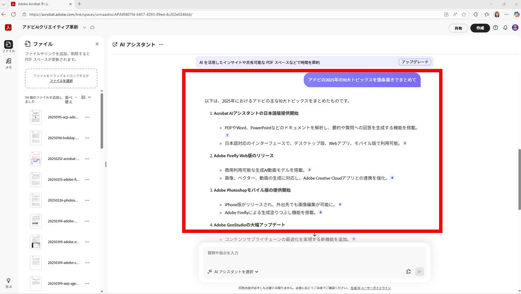Click the copy icon in the prompt box
The height and width of the screenshot is (294, 521).
(408, 272)
